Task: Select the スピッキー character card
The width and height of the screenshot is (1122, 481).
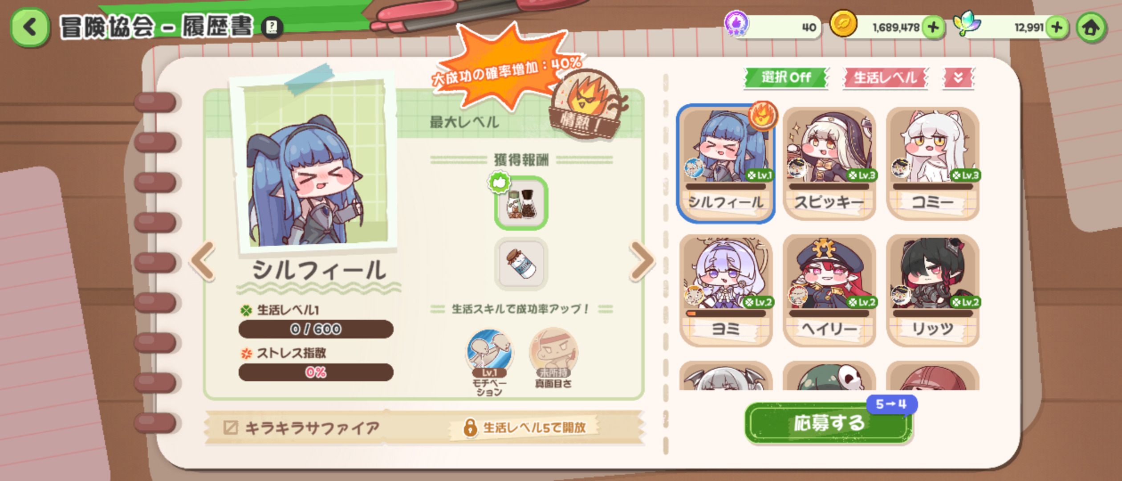Action: 829,163
